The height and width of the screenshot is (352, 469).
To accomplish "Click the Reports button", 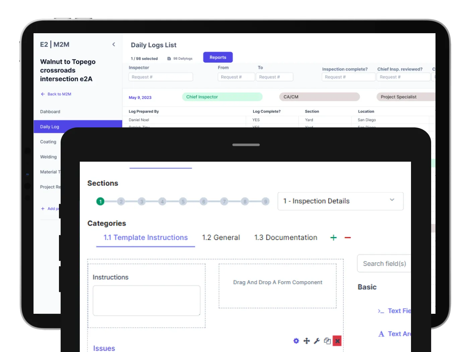I will point(218,57).
